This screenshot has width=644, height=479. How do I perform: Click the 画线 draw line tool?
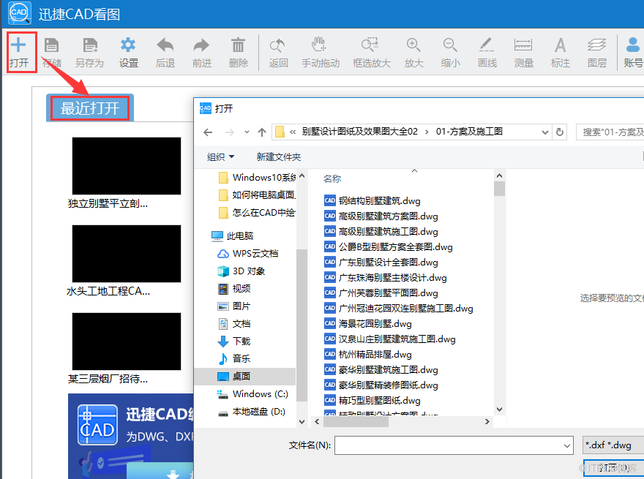pos(487,45)
